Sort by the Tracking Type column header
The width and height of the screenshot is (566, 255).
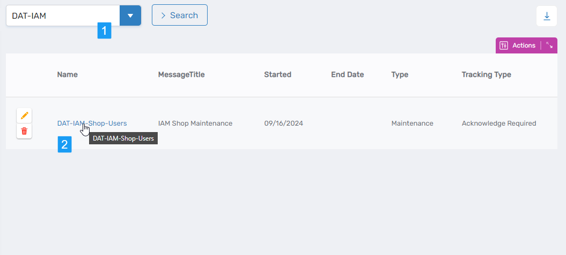[x=486, y=75]
